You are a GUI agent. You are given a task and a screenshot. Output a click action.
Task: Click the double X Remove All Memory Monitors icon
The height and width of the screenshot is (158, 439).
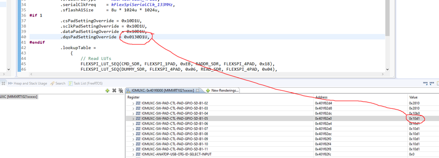(121, 90)
